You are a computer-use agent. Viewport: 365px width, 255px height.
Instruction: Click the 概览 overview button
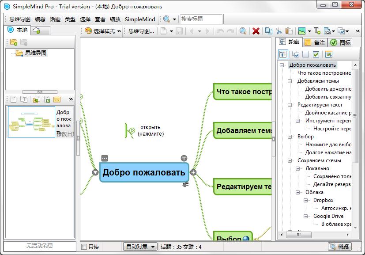click(x=339, y=247)
